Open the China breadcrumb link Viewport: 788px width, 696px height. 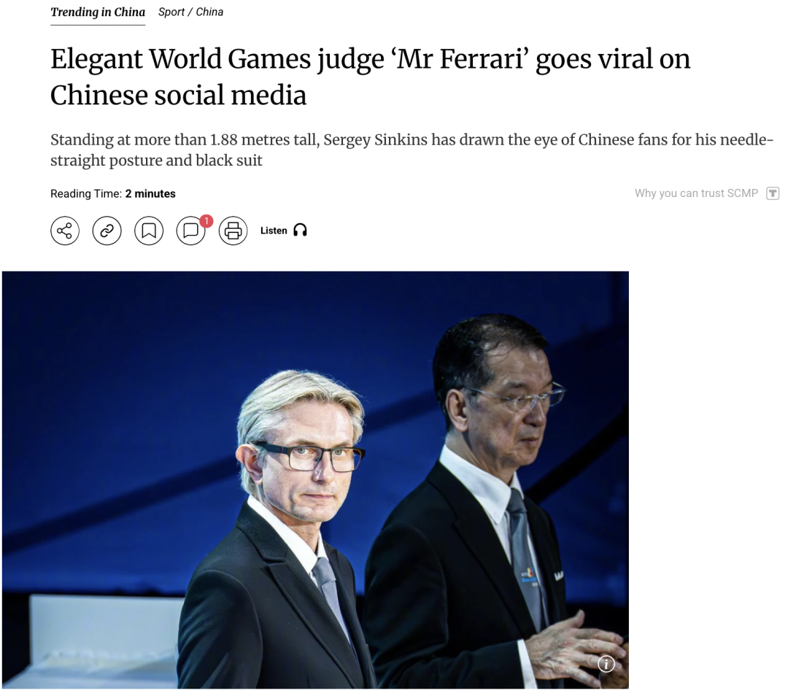pyautogui.click(x=209, y=12)
